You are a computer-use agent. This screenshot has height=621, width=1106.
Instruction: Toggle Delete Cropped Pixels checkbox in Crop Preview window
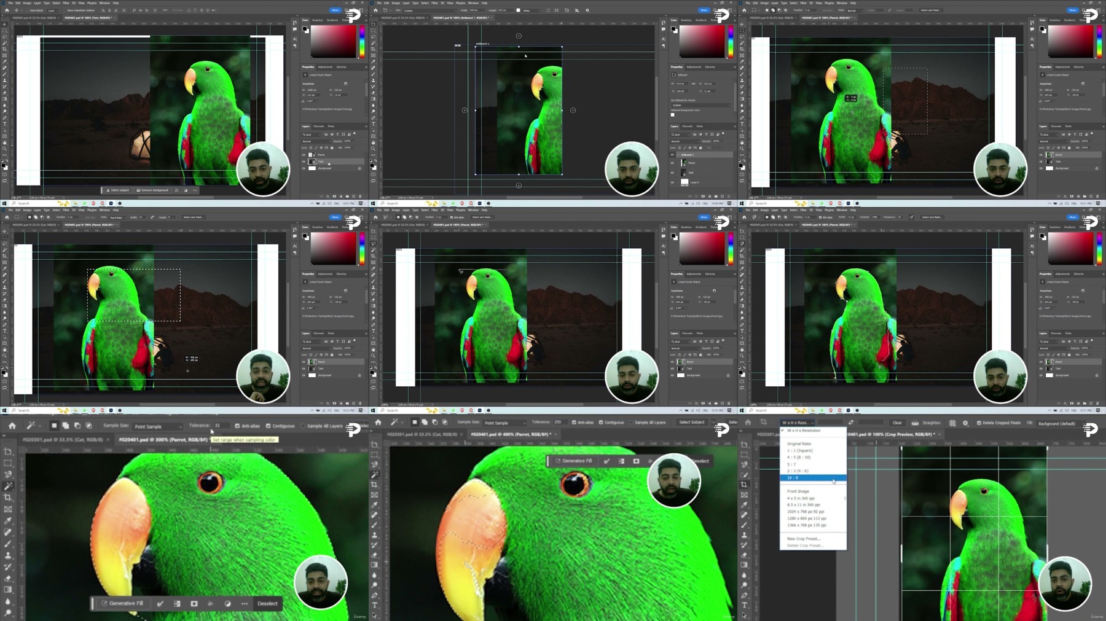click(x=979, y=423)
